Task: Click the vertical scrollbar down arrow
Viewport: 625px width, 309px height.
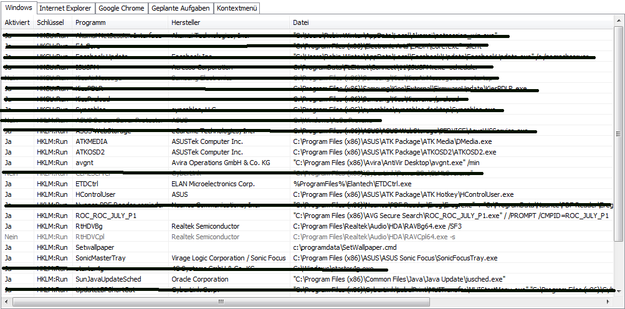Action: (619, 292)
